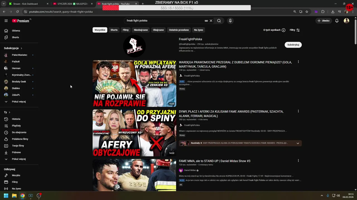This screenshot has width=357, height=200.
Task: Select the Nieobejrzane filter chip
Action: tap(141, 30)
